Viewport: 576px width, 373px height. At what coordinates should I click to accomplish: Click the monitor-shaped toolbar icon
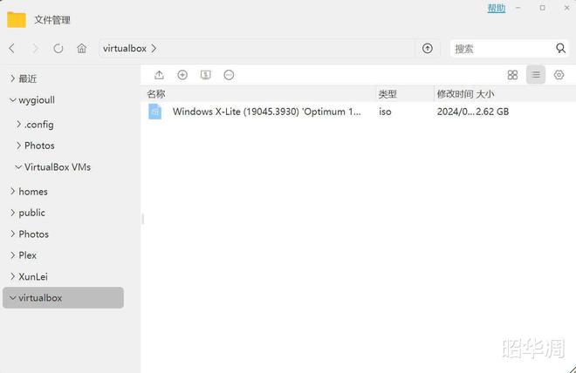tap(206, 75)
